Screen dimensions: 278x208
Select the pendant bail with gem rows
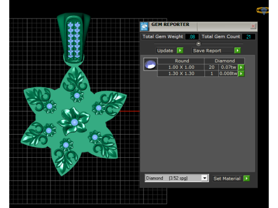[74, 39]
